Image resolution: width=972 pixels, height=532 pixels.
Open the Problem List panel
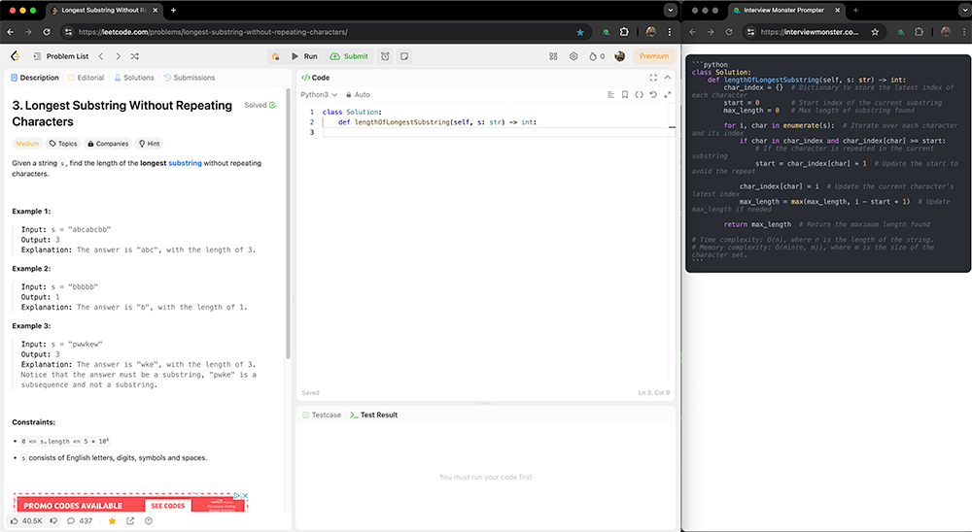(x=60, y=56)
